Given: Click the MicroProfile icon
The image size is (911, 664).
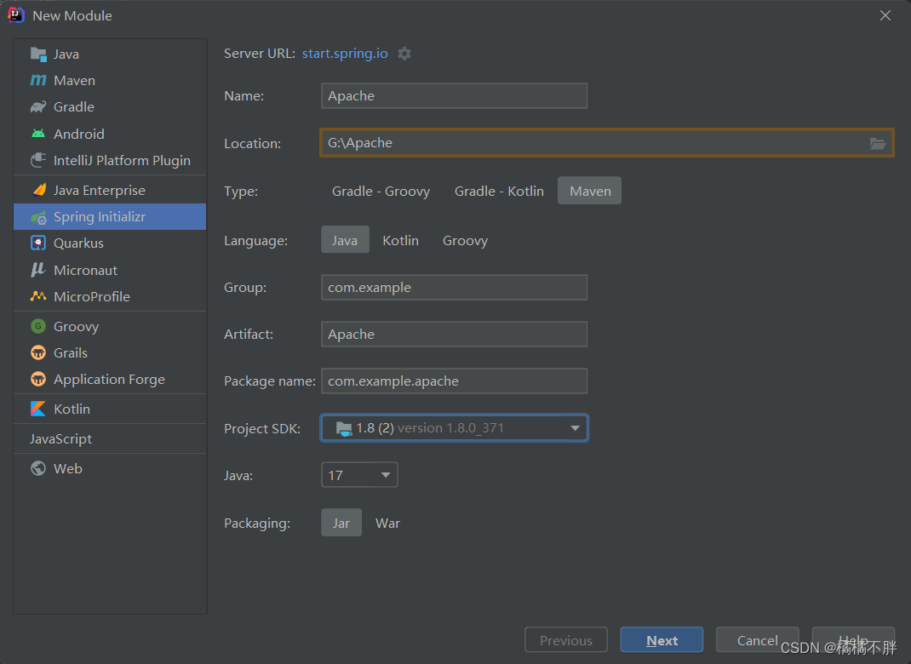Looking at the screenshot, I should (x=38, y=296).
